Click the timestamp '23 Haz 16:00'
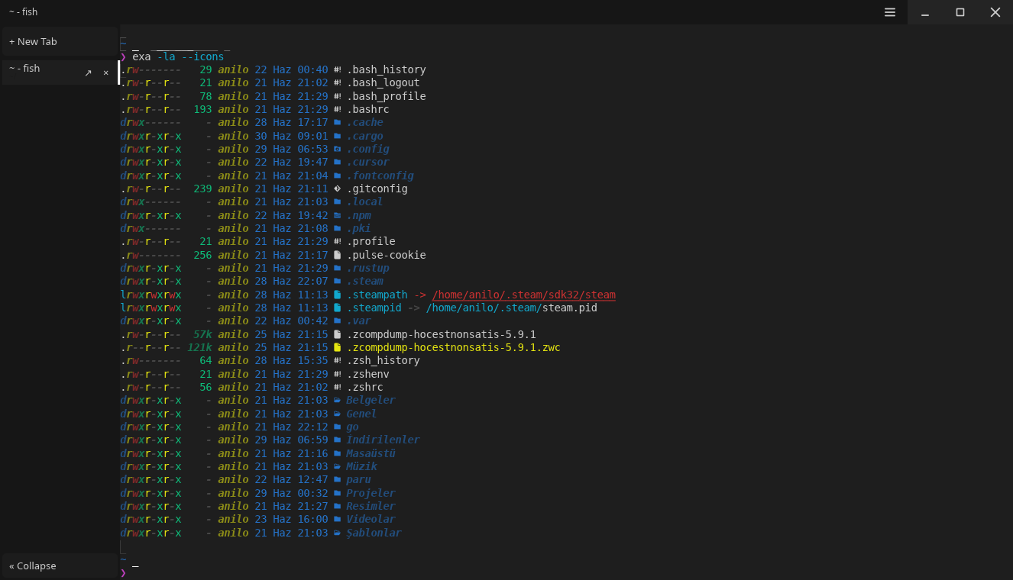Screen dimensions: 1013x580 pyautogui.click(x=291, y=519)
